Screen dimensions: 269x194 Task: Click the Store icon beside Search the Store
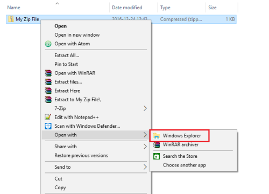[157, 156]
